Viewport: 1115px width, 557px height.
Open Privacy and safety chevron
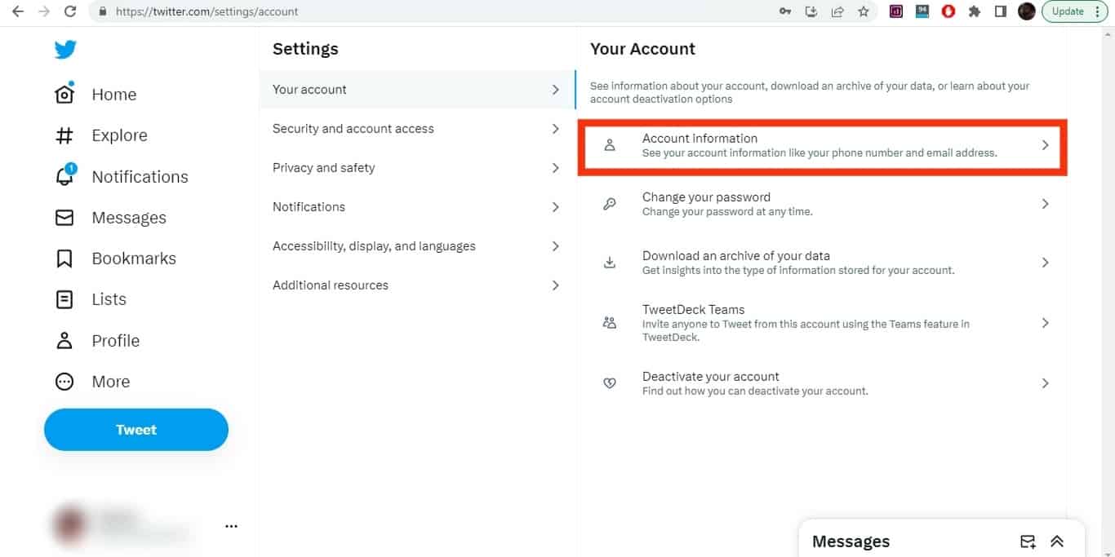point(555,168)
